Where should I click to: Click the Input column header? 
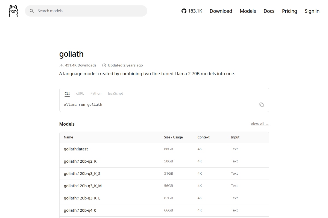tap(235, 137)
